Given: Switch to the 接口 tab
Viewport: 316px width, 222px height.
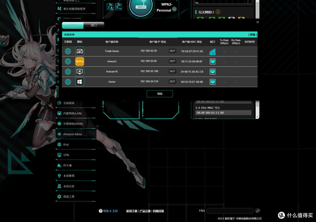Looking at the screenshot, I should click(94, 25).
